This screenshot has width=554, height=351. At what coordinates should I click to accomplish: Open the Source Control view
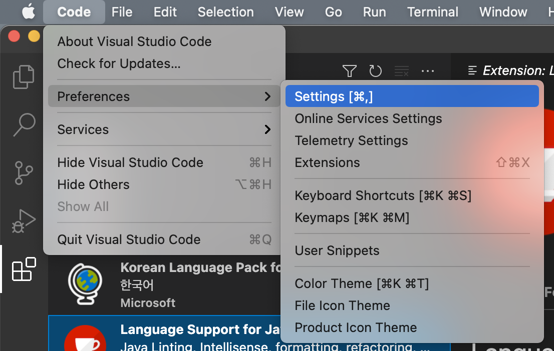click(24, 173)
